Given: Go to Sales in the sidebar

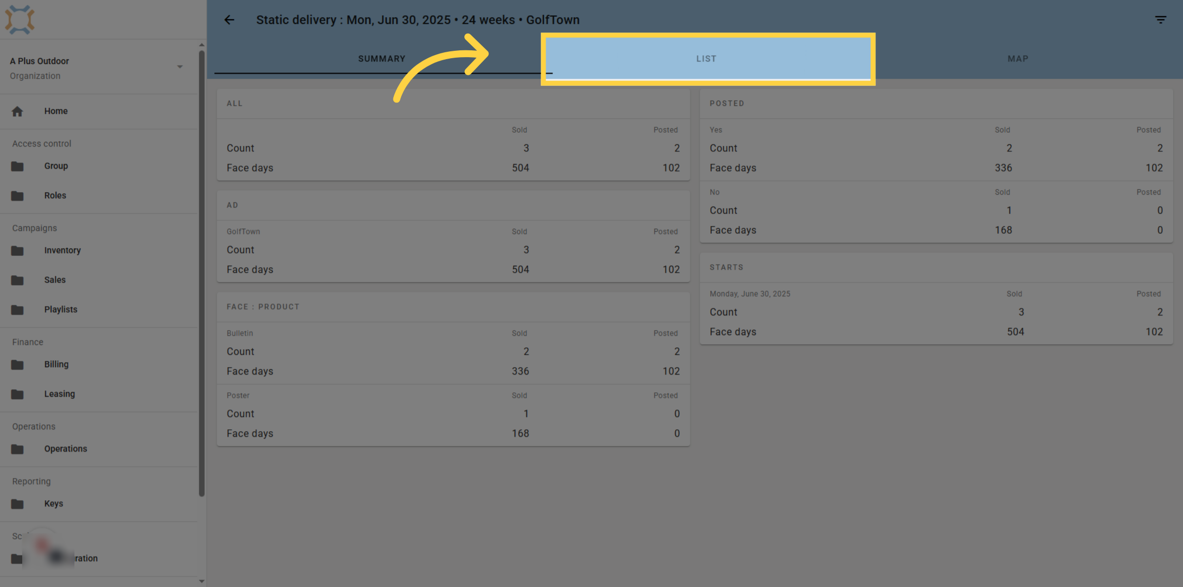Looking at the screenshot, I should (x=99, y=280).
